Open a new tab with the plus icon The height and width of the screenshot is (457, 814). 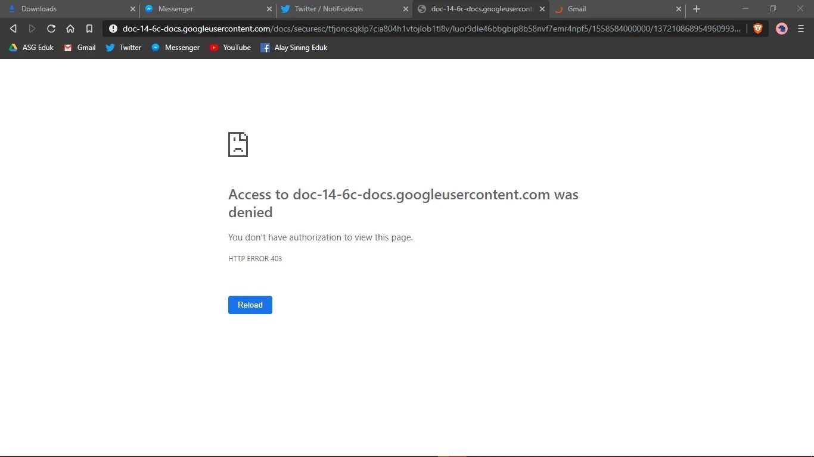[697, 9]
